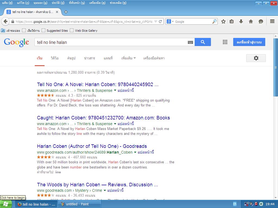Open ประวัติ (History) menu
278x208 pixels.
58,3
